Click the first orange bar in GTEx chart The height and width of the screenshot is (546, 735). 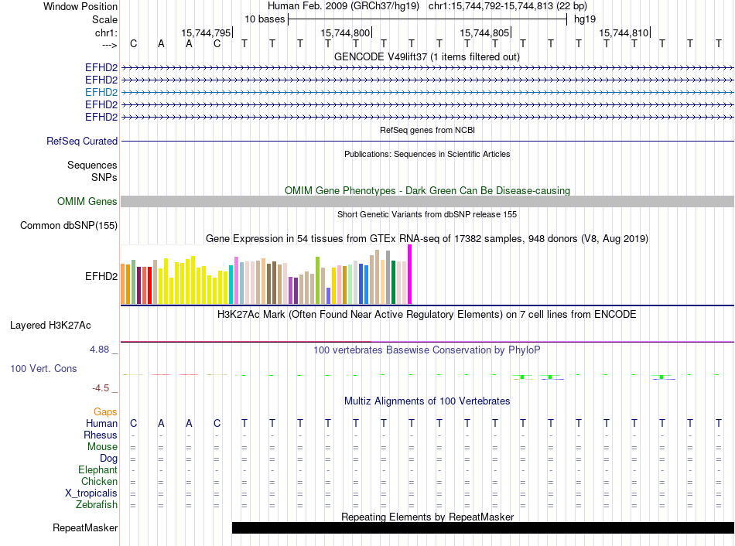click(123, 284)
